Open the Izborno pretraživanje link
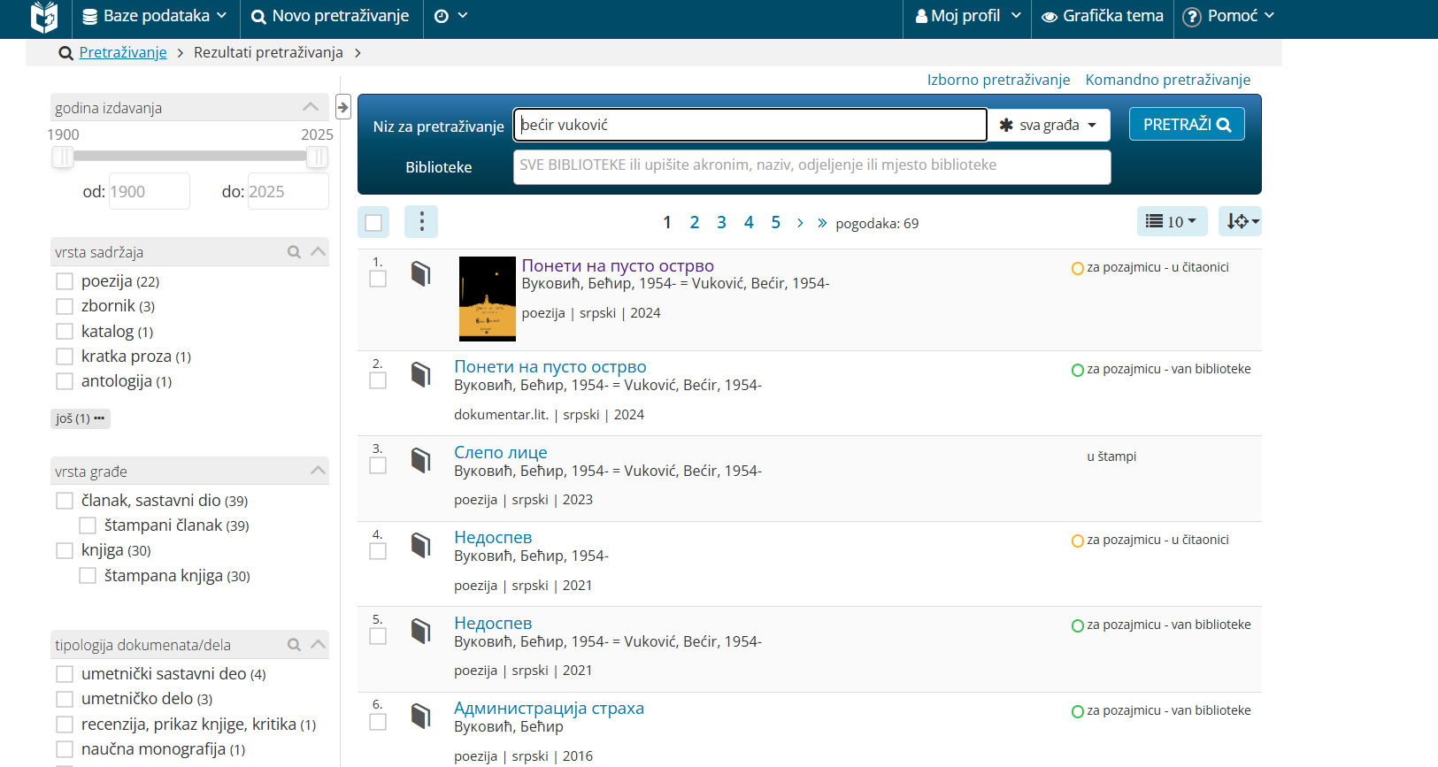The width and height of the screenshot is (1438, 767). click(x=998, y=80)
